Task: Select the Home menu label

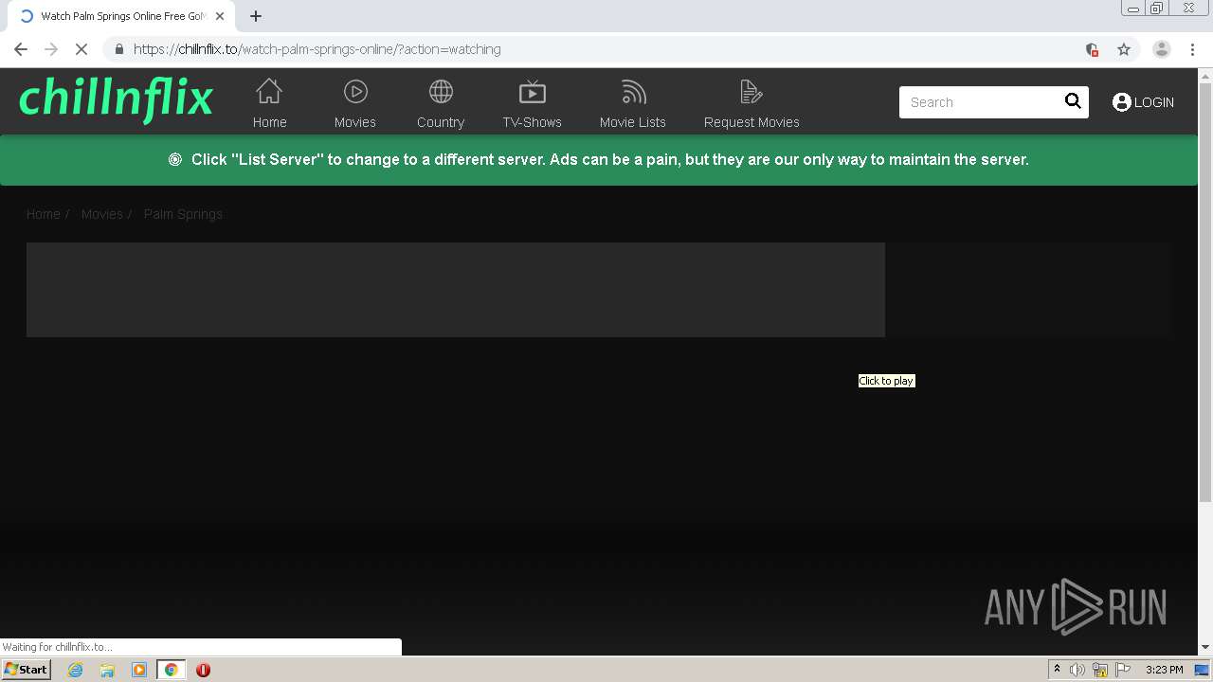Action: 269,122
